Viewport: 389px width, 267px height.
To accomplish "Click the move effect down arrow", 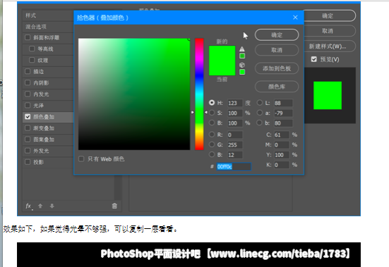I will click(x=52, y=206).
